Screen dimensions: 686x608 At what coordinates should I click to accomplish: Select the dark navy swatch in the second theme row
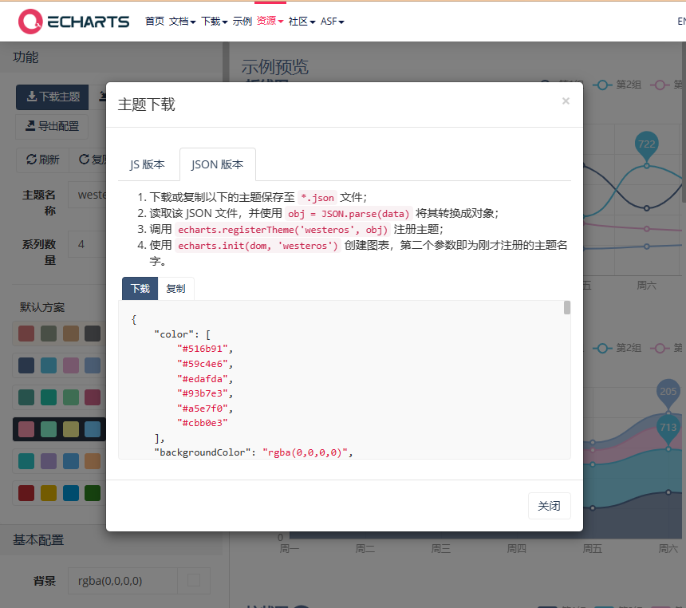26,365
